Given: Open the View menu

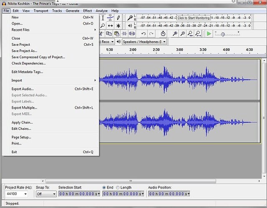Looking at the screenshot, I should (x=26, y=11).
